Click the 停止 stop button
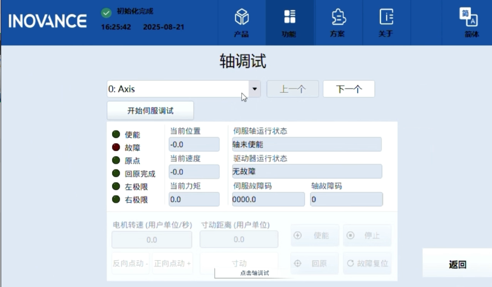Screen dimensions: 492x287 tap(367, 235)
